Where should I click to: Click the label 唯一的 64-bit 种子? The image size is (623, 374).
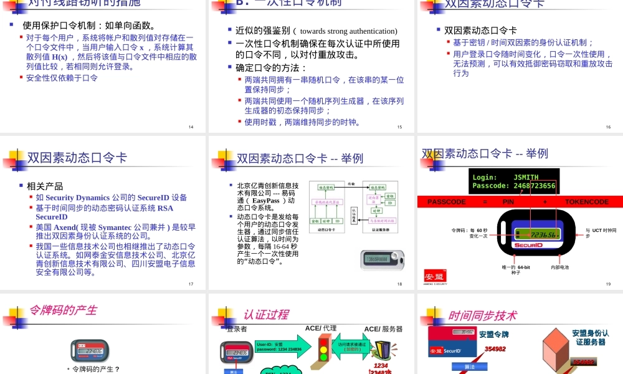[516, 270]
